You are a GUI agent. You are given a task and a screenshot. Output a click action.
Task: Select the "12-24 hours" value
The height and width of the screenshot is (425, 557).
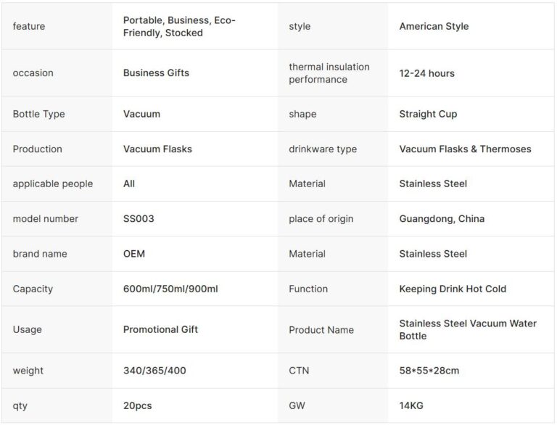(426, 73)
